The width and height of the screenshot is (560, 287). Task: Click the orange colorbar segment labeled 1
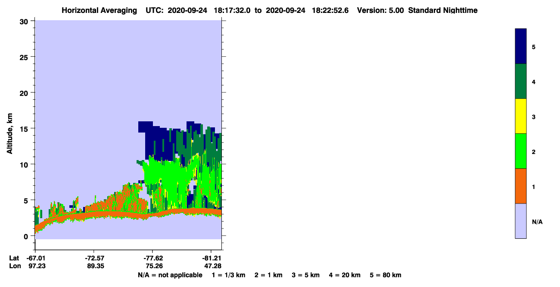pos(521,186)
